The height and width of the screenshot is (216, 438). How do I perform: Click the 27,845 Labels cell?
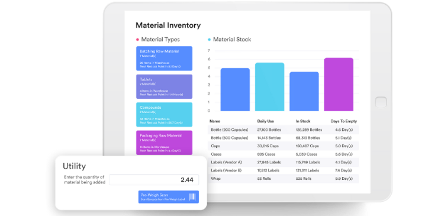click(269, 162)
